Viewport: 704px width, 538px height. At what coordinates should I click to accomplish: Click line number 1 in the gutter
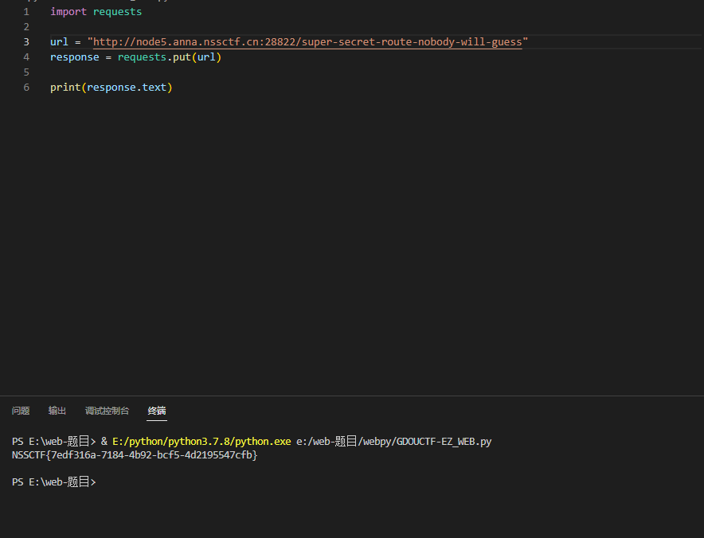26,12
